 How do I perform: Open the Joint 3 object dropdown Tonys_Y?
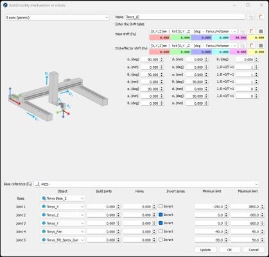(62, 224)
